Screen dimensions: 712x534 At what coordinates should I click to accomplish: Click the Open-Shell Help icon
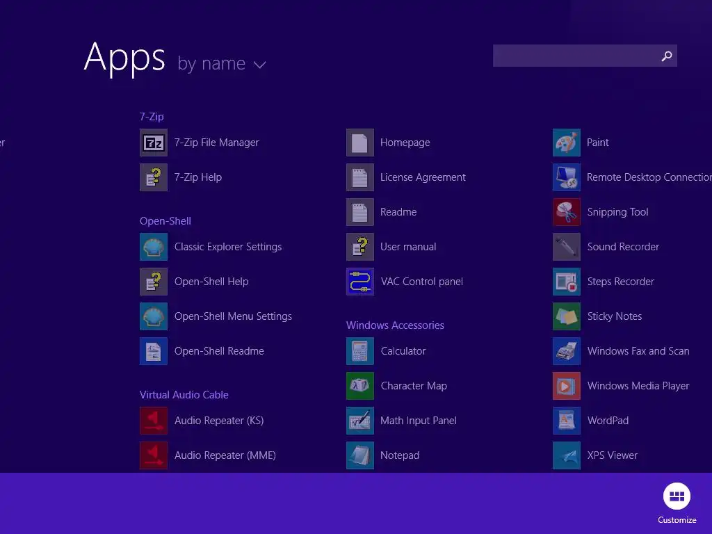(154, 282)
